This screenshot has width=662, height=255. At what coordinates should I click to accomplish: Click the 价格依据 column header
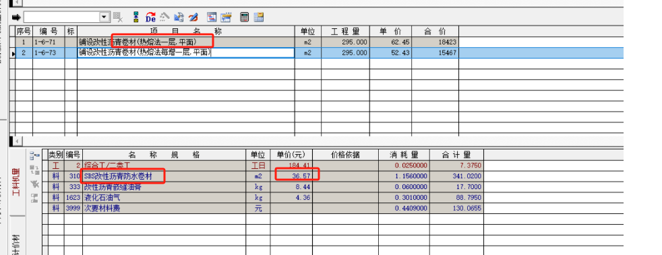[345, 154]
